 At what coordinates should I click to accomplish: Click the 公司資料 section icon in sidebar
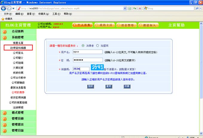[4, 31]
